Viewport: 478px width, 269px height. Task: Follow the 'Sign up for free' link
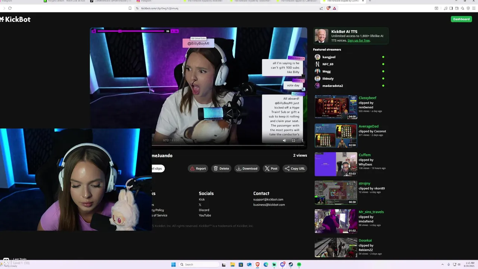pos(358,40)
